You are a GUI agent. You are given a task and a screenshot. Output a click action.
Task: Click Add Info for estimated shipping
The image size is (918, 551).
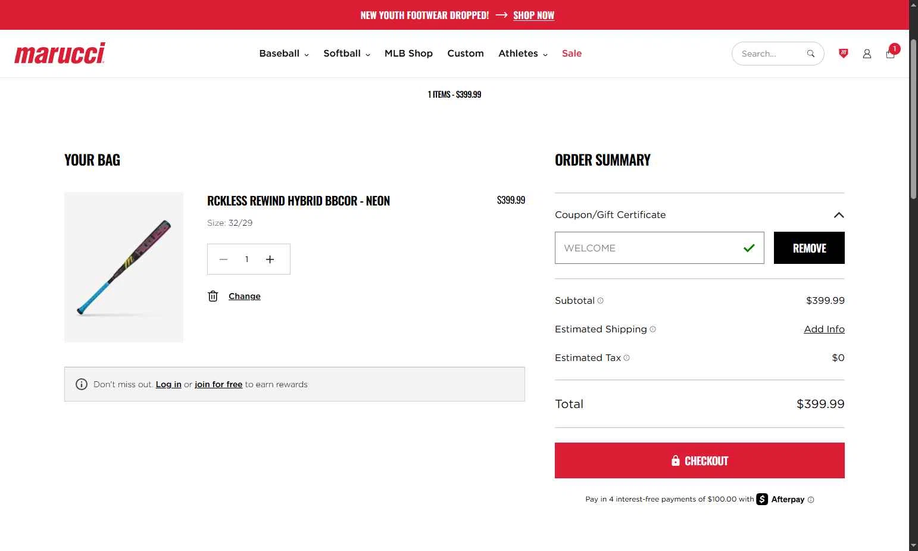[824, 329]
